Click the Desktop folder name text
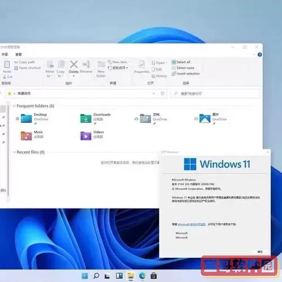This screenshot has height=282, width=282. [x=40, y=114]
